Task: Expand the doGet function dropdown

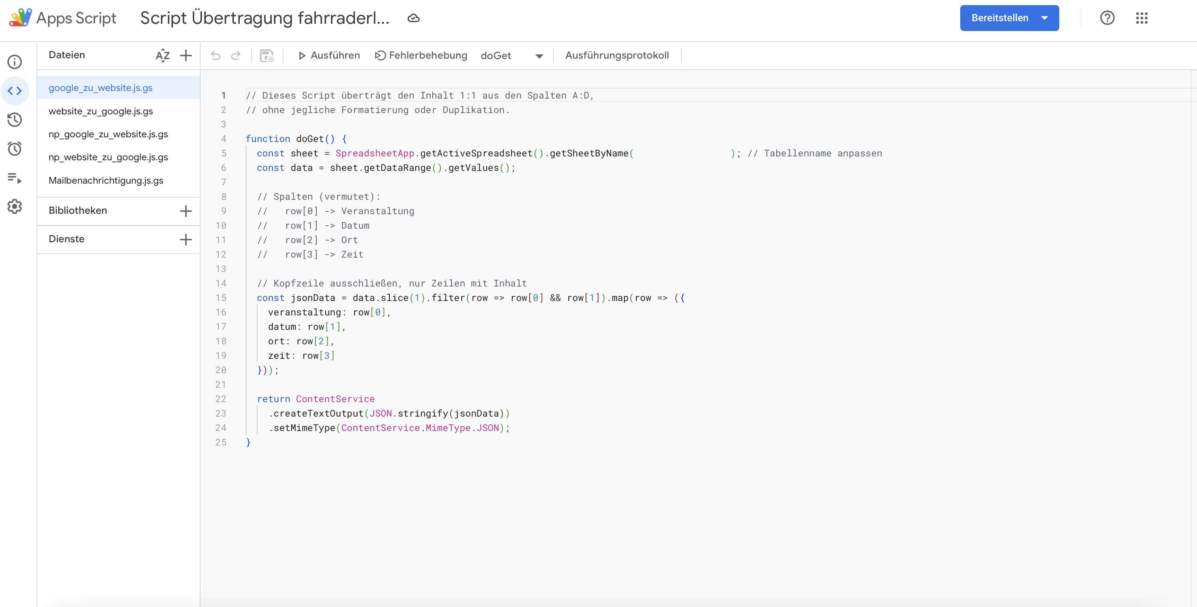Action: (x=539, y=56)
